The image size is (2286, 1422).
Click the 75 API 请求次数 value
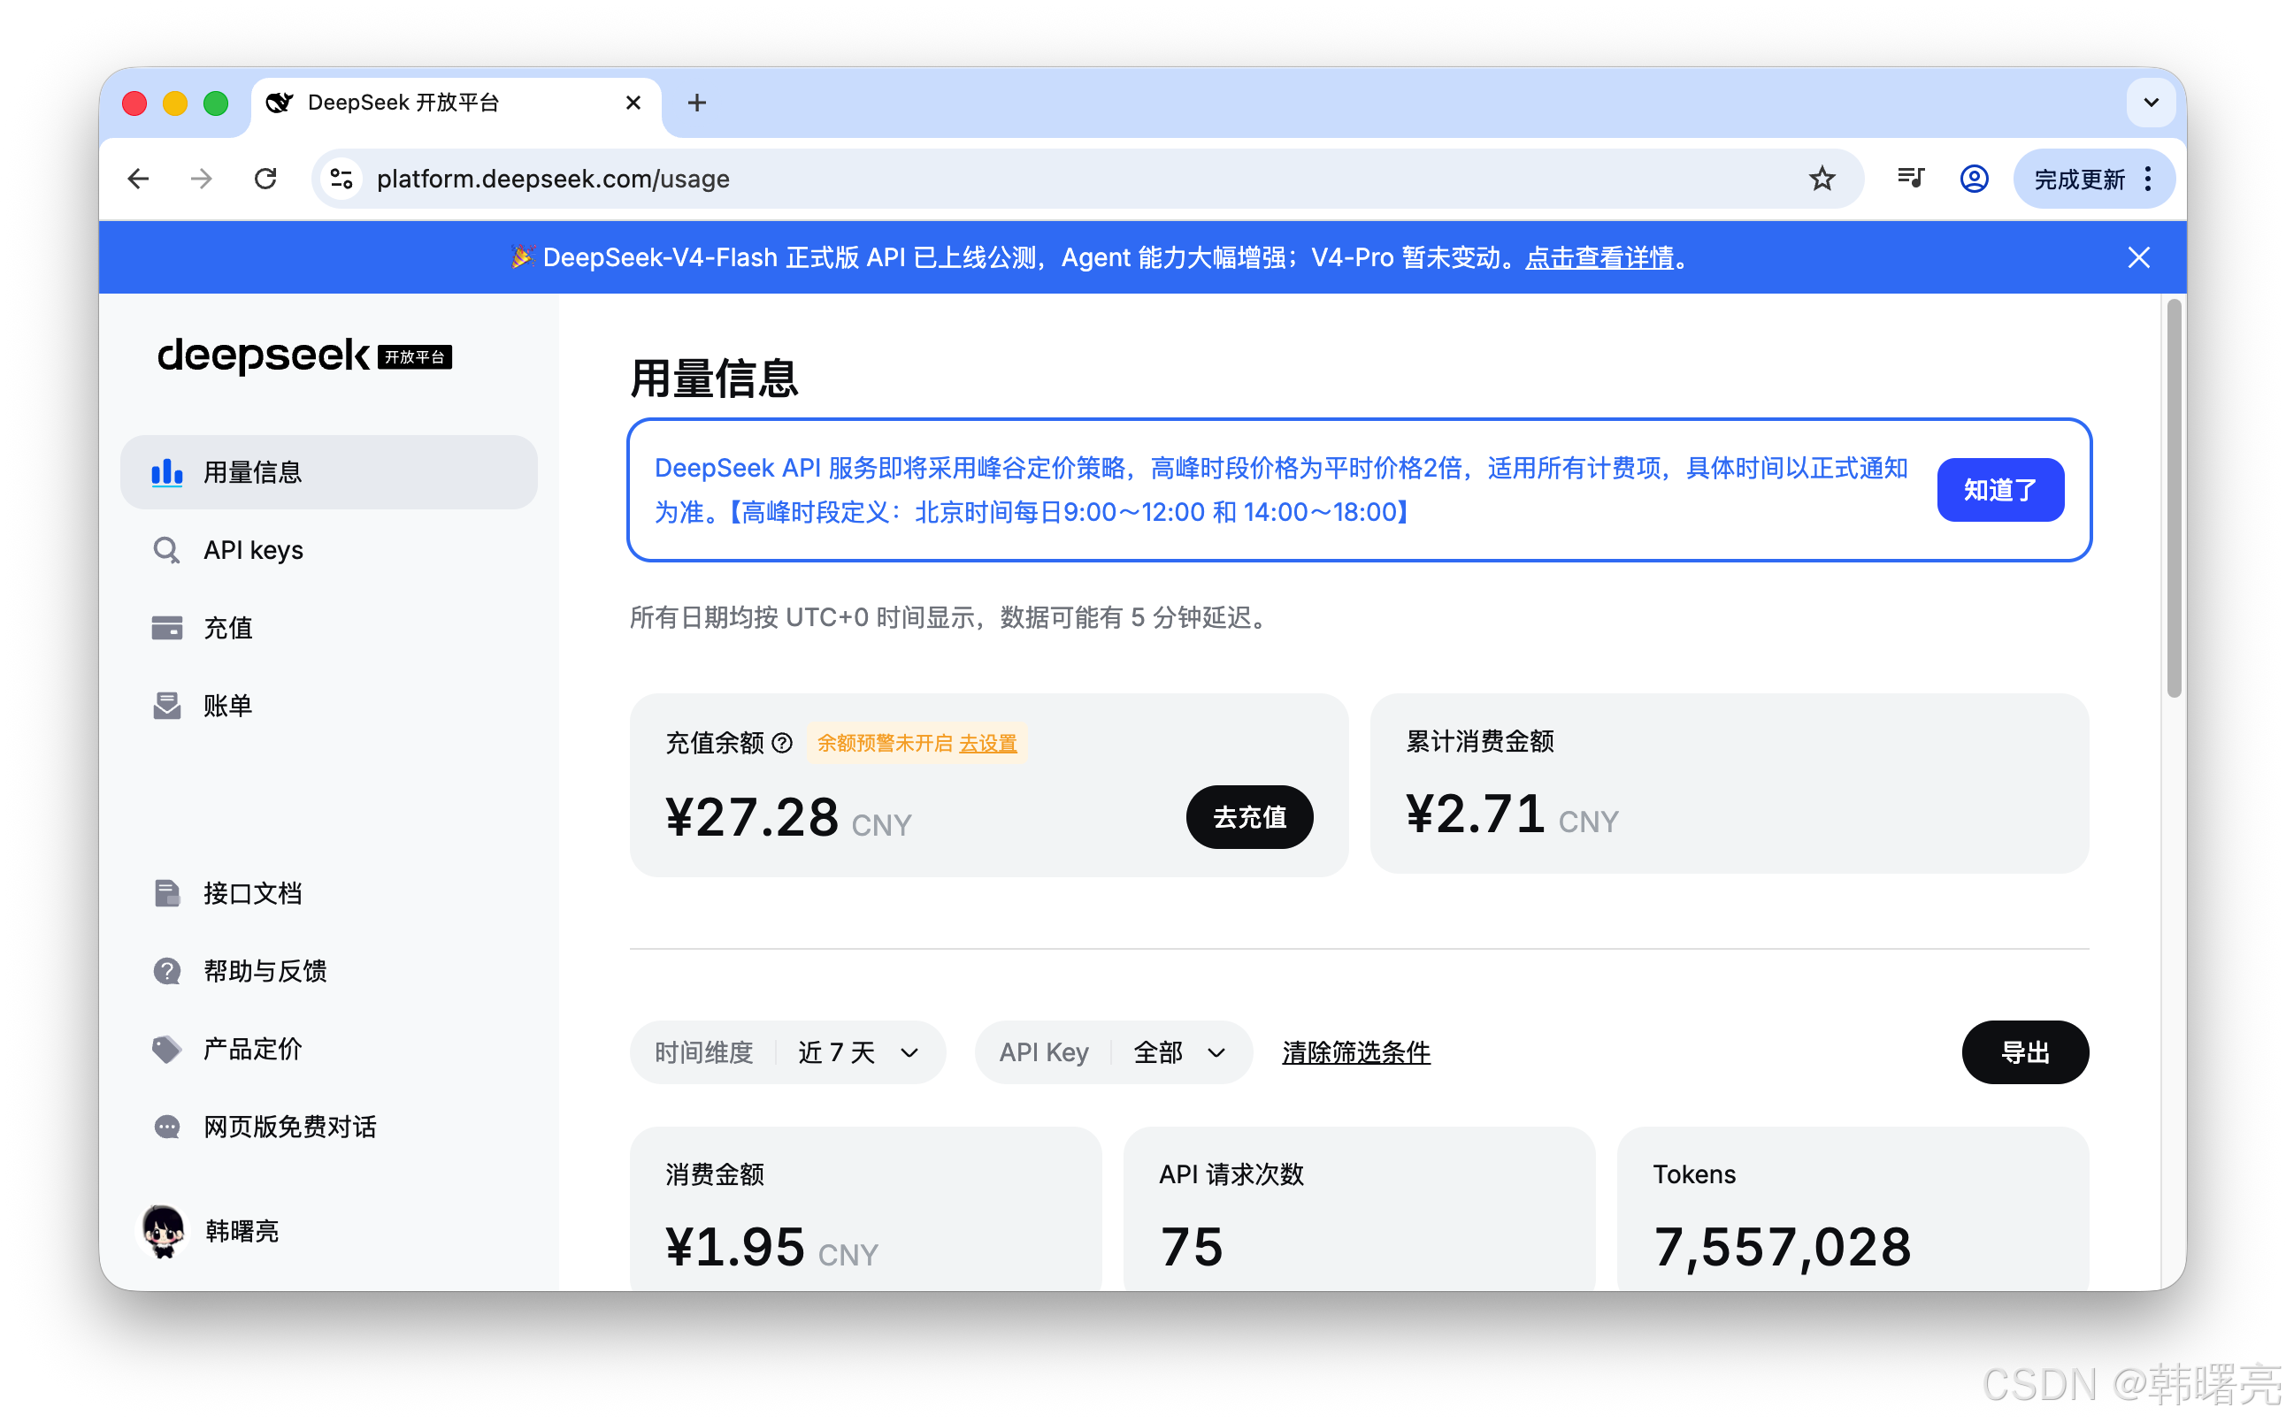[1191, 1246]
